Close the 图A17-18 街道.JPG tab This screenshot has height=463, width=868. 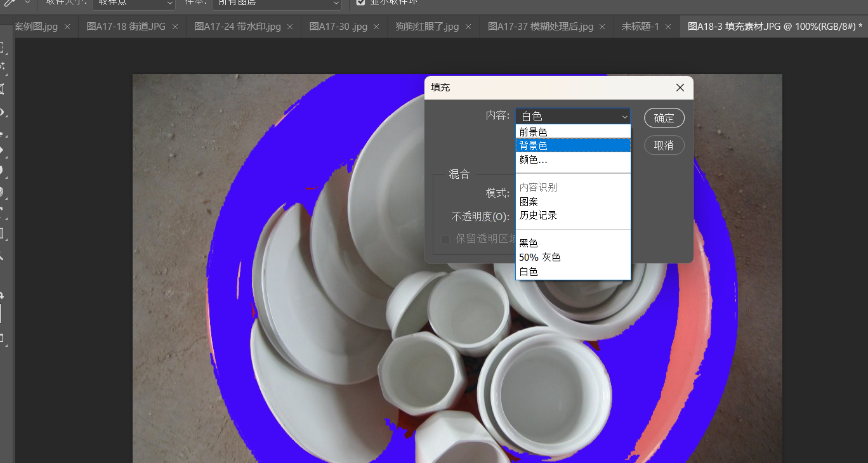(x=175, y=27)
